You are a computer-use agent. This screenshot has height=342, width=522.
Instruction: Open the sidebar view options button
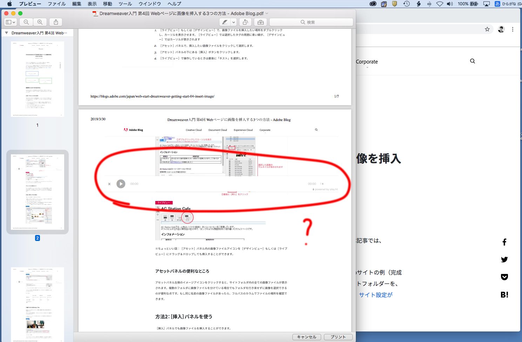11,22
